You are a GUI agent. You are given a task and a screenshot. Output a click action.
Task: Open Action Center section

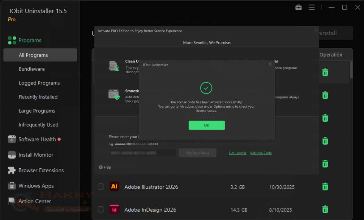click(35, 201)
